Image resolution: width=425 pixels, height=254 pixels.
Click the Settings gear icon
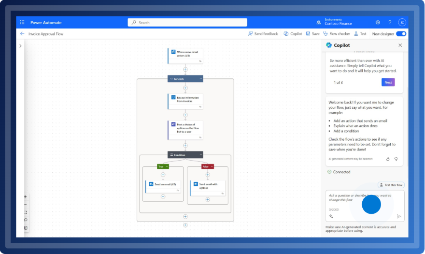(377, 22)
